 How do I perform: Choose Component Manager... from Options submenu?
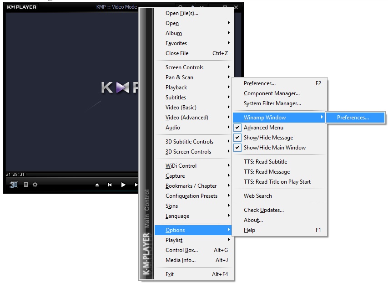[272, 93]
